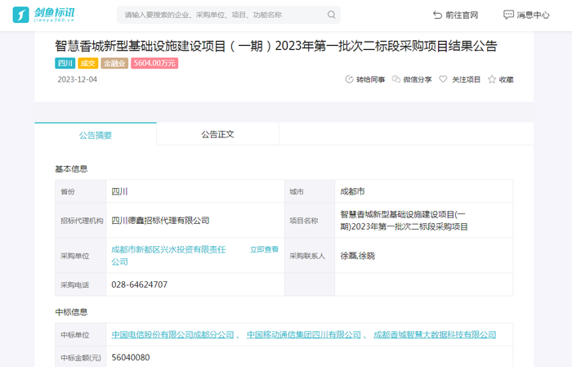Click the forward-to-colleague icon

tap(349, 79)
